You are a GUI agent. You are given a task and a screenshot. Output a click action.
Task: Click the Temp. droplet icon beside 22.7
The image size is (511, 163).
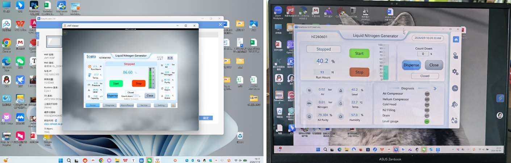point(341,103)
